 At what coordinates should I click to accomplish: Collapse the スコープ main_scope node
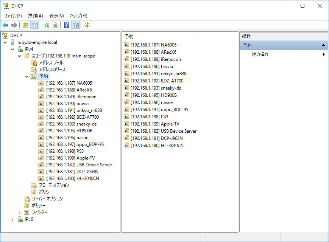tap(20, 56)
